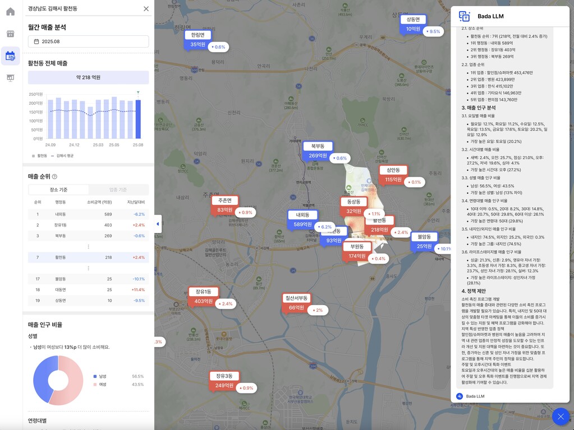The image size is (574, 430).
Task: Click the Bada LLM logo icon
Action: (x=465, y=16)
